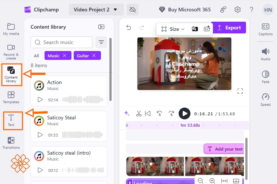This screenshot has width=277, height=184.
Task: Open the HN account avatar
Action: [268, 10]
